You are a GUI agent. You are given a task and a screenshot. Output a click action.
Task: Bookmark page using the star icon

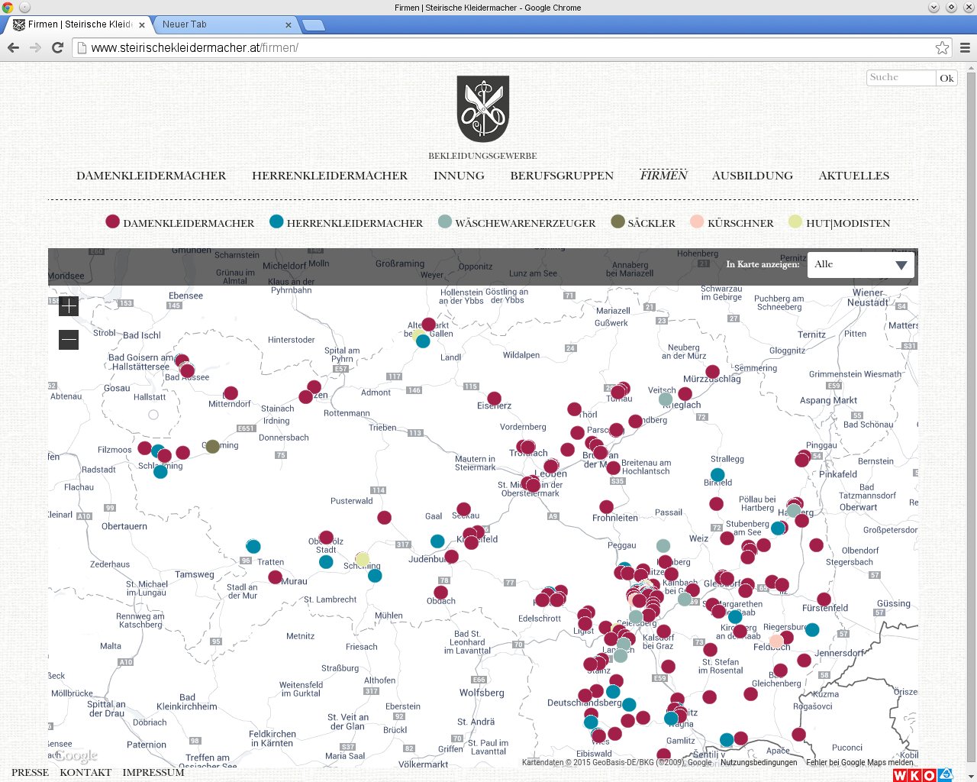coord(942,47)
